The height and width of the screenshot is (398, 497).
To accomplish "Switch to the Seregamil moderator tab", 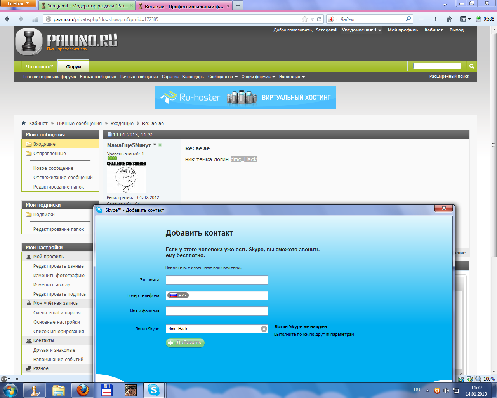I will click(86, 6).
